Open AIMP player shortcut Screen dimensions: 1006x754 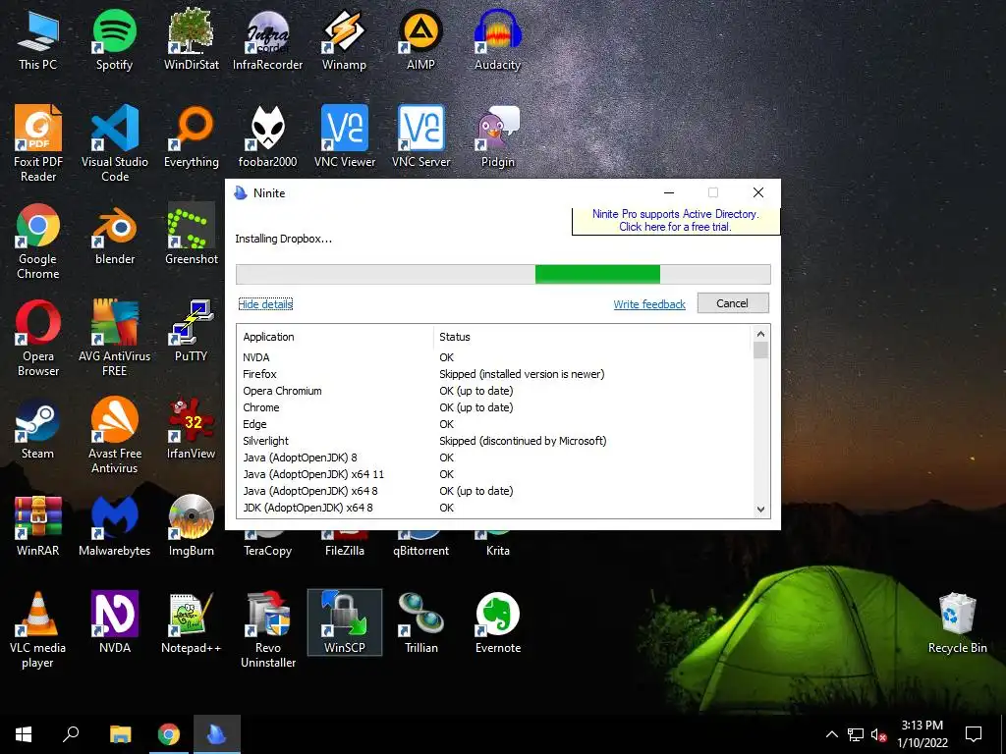pos(420,39)
